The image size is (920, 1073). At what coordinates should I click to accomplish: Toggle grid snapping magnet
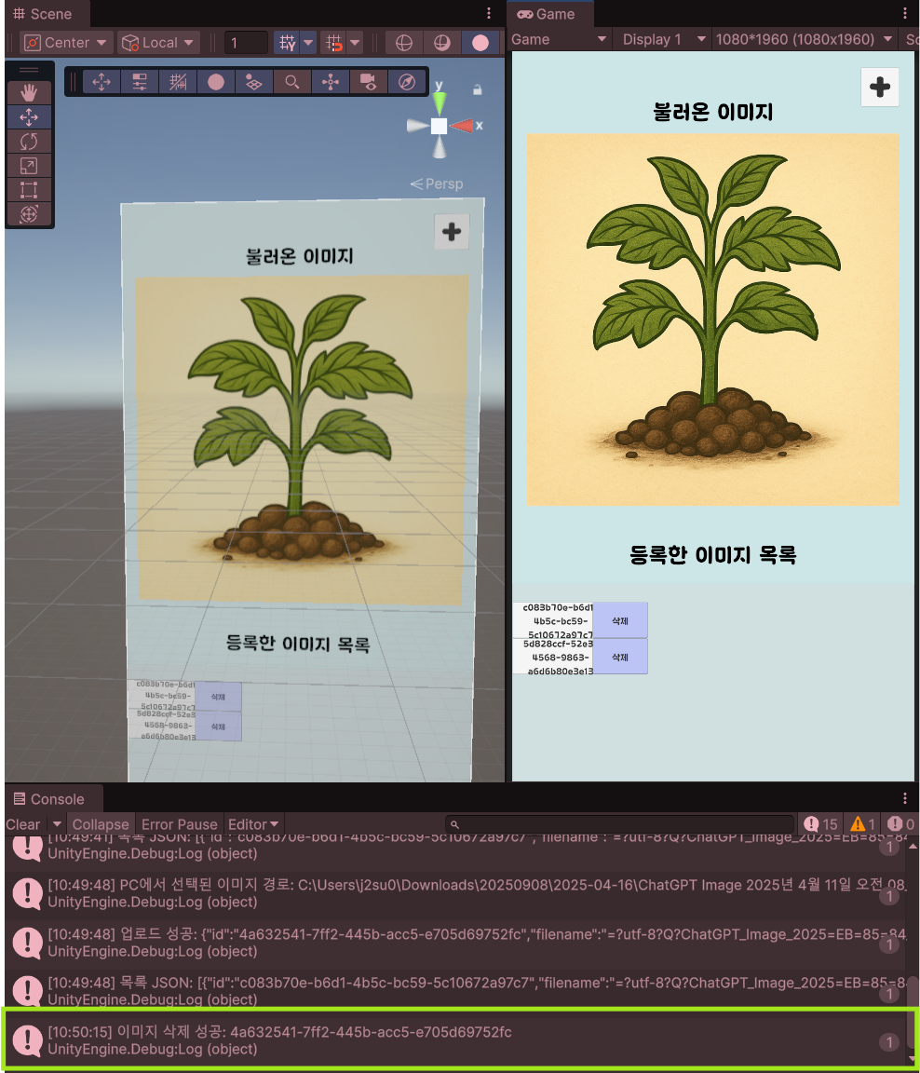333,43
